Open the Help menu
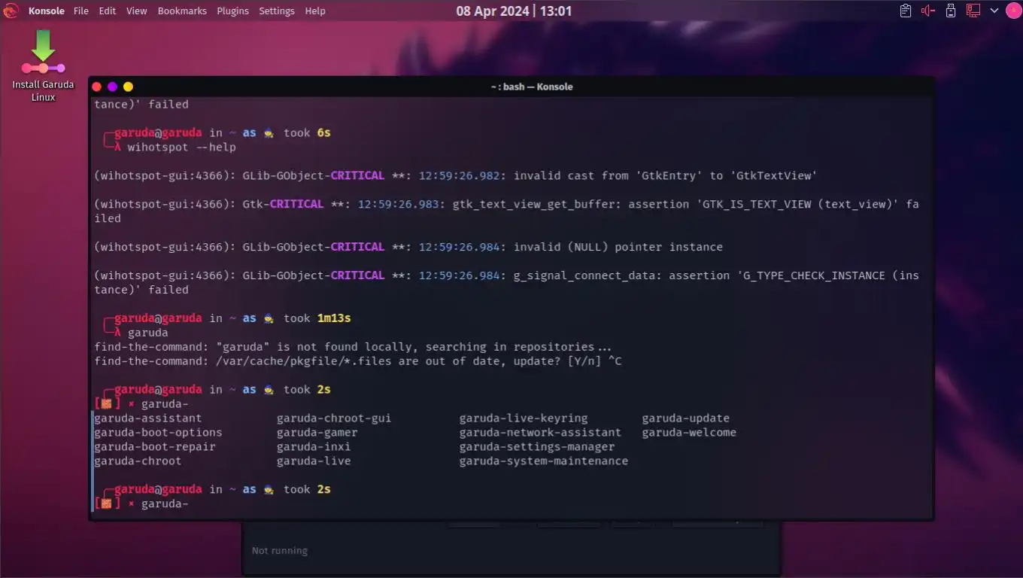 click(x=315, y=11)
